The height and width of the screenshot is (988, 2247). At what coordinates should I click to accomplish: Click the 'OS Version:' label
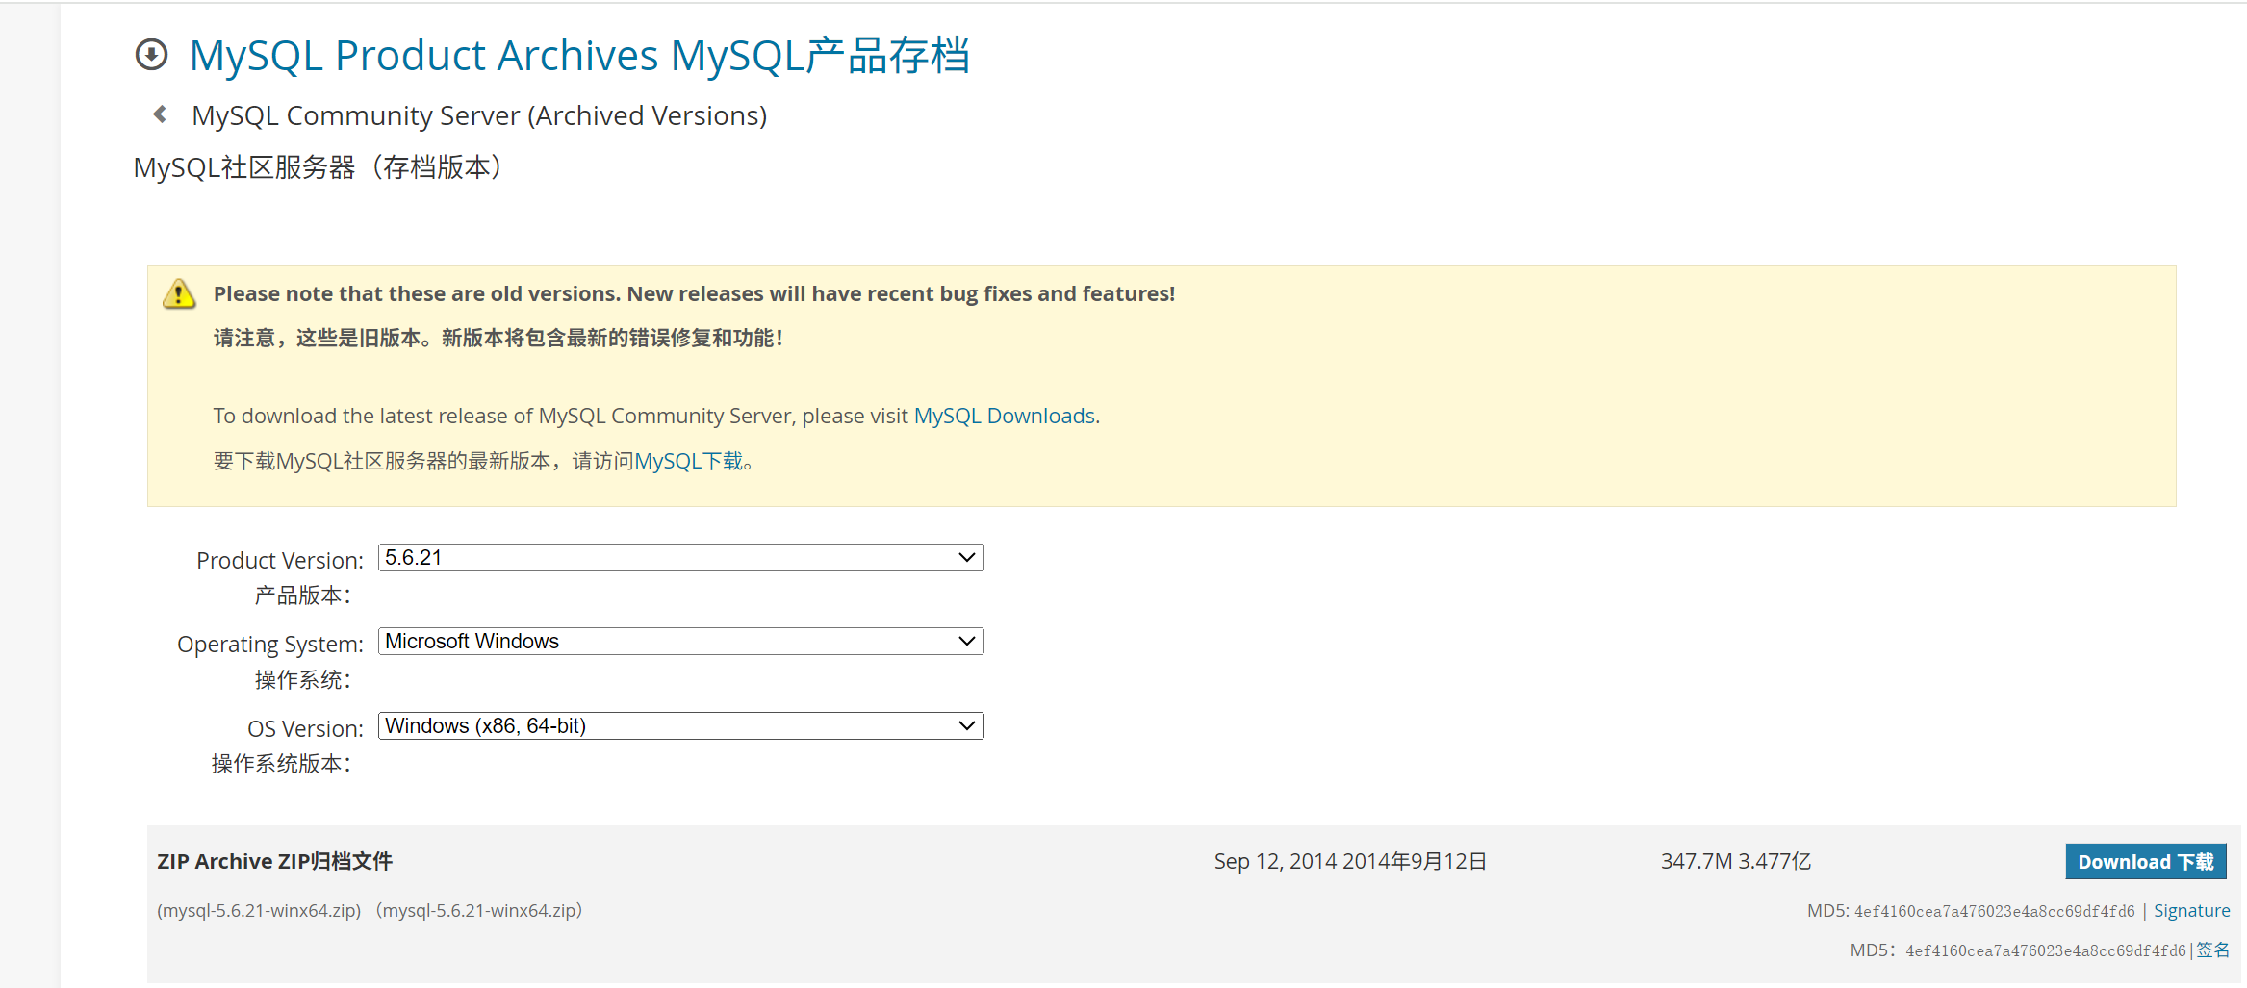coord(305,729)
